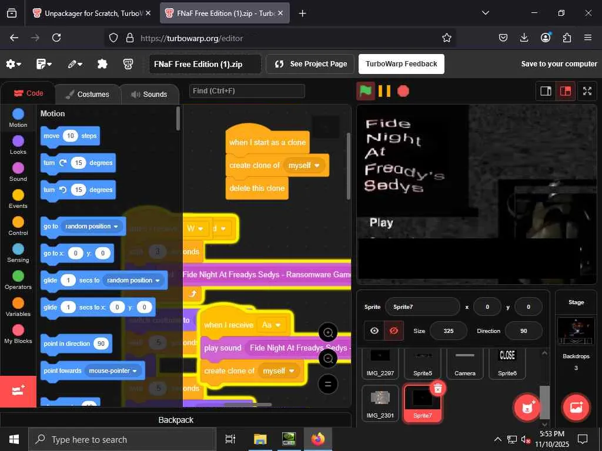The image size is (602, 451).
Task: Zoom out the code workspace
Action: point(328,358)
